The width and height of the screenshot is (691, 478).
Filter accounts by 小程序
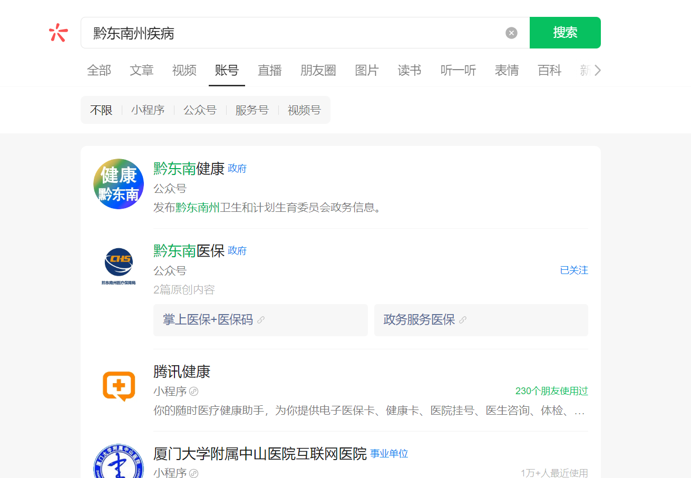pyautogui.click(x=148, y=110)
